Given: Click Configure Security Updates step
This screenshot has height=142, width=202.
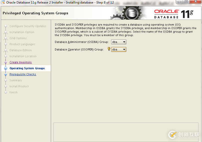Looking at the screenshot, I should [x=28, y=26].
